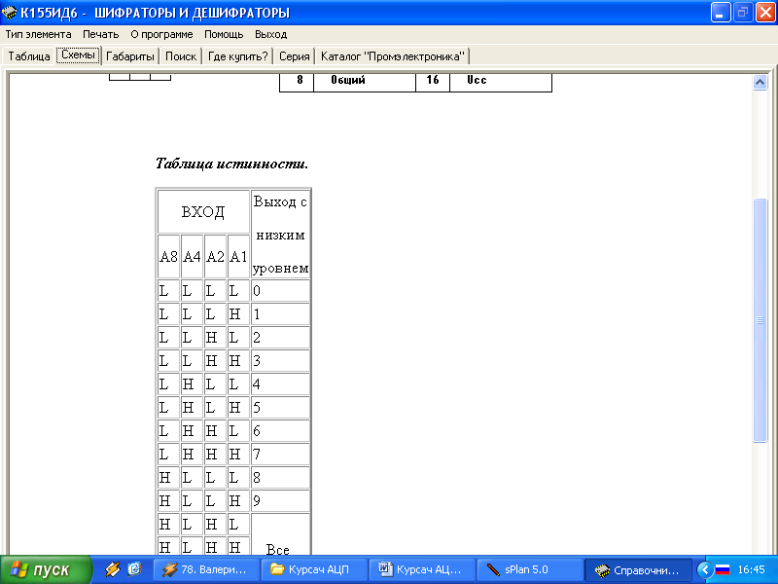Click the scrollbar up arrow
Image resolution: width=778 pixels, height=584 pixels.
pos(760,82)
